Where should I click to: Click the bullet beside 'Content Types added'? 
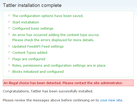point(9,52)
